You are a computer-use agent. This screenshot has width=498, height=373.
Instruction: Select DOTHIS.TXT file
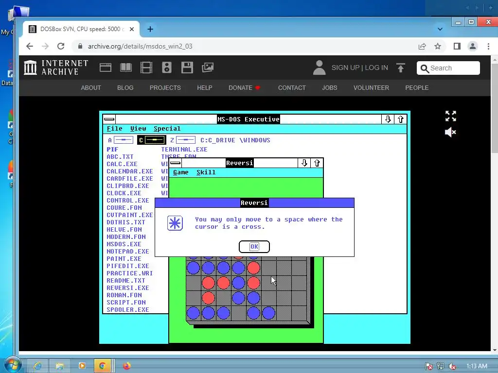[126, 222]
